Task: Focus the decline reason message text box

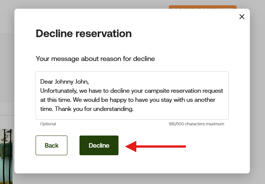Action: [x=132, y=95]
